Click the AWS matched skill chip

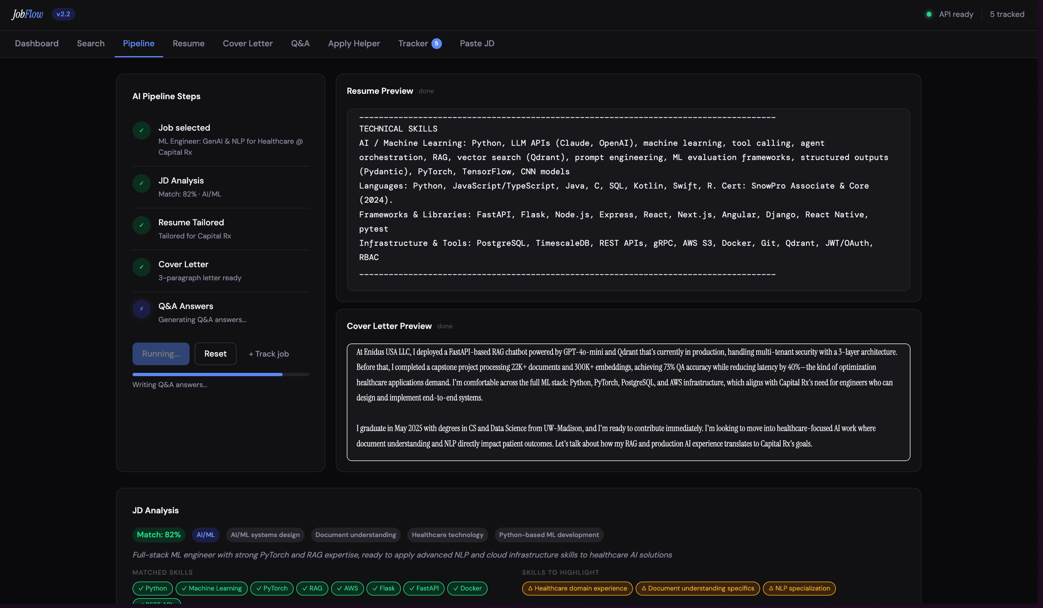[348, 588]
